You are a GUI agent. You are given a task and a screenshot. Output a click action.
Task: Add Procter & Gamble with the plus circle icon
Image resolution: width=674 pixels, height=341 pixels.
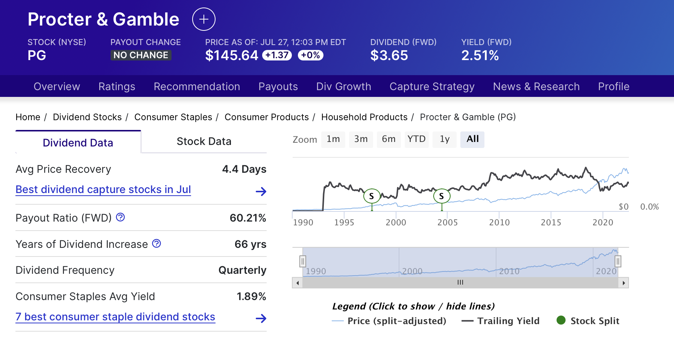click(204, 19)
